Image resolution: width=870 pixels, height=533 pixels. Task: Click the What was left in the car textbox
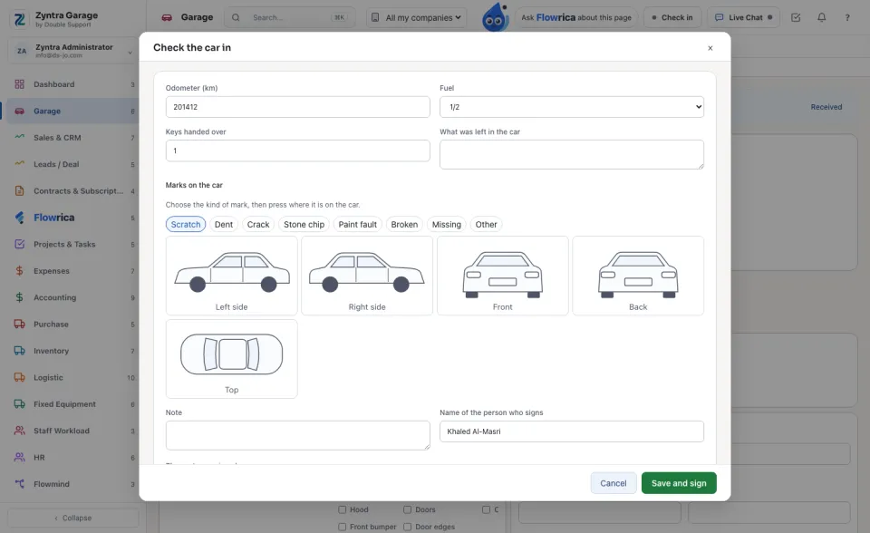572,154
